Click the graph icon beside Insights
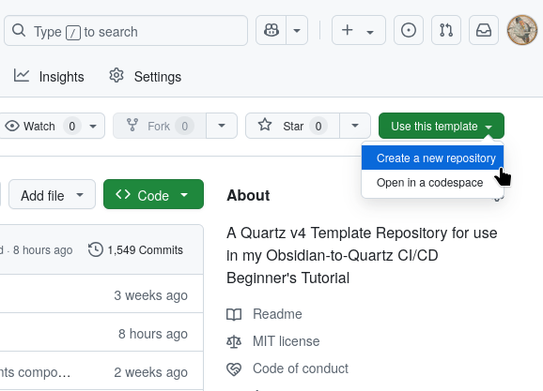This screenshot has height=391, width=543. pyautogui.click(x=22, y=75)
